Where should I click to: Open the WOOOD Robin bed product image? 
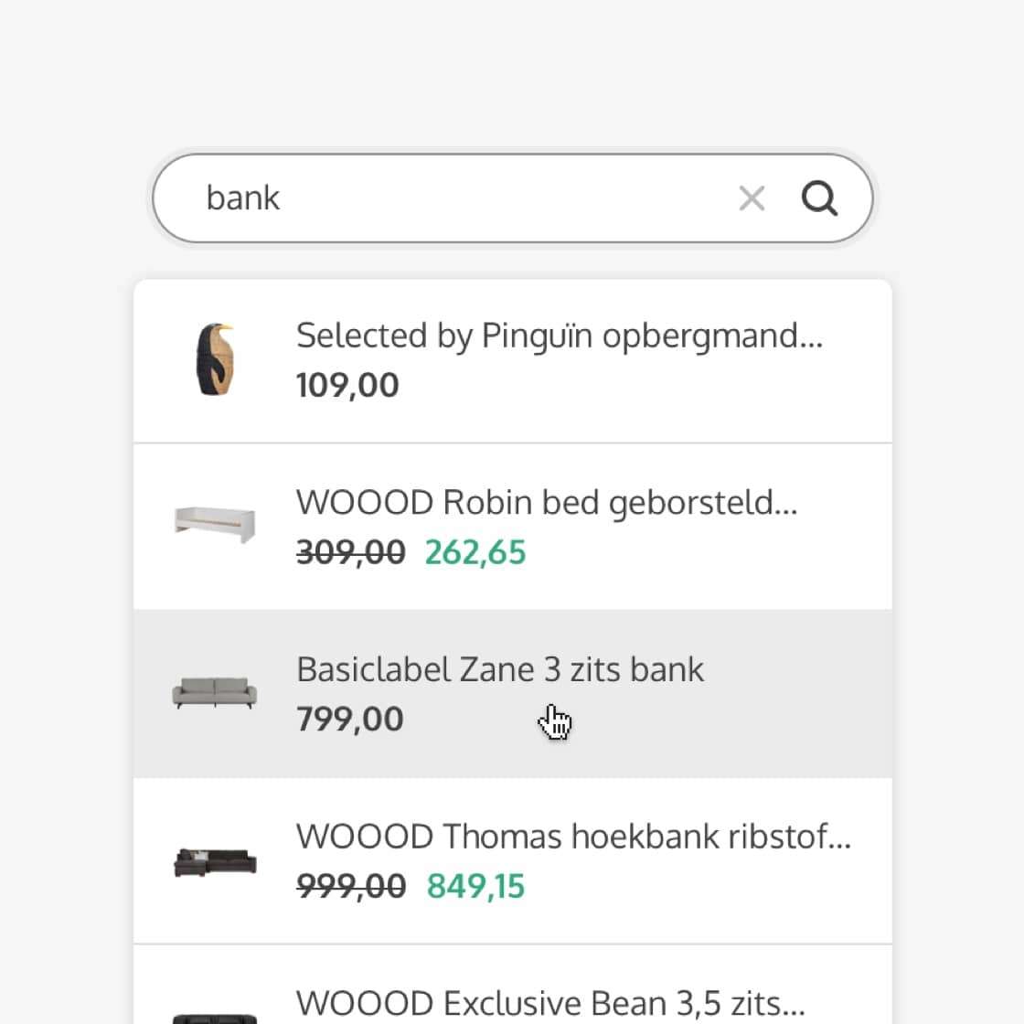coord(215,526)
